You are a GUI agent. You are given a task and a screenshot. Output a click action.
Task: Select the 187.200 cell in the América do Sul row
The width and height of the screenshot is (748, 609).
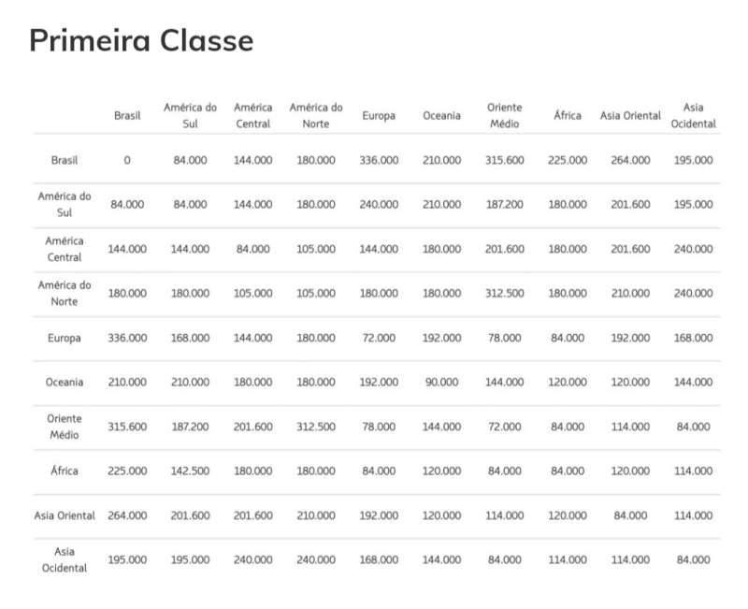pos(505,204)
